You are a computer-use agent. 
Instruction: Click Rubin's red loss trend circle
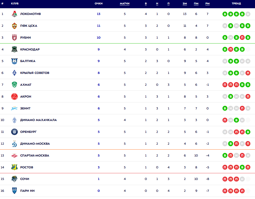coord(242,38)
